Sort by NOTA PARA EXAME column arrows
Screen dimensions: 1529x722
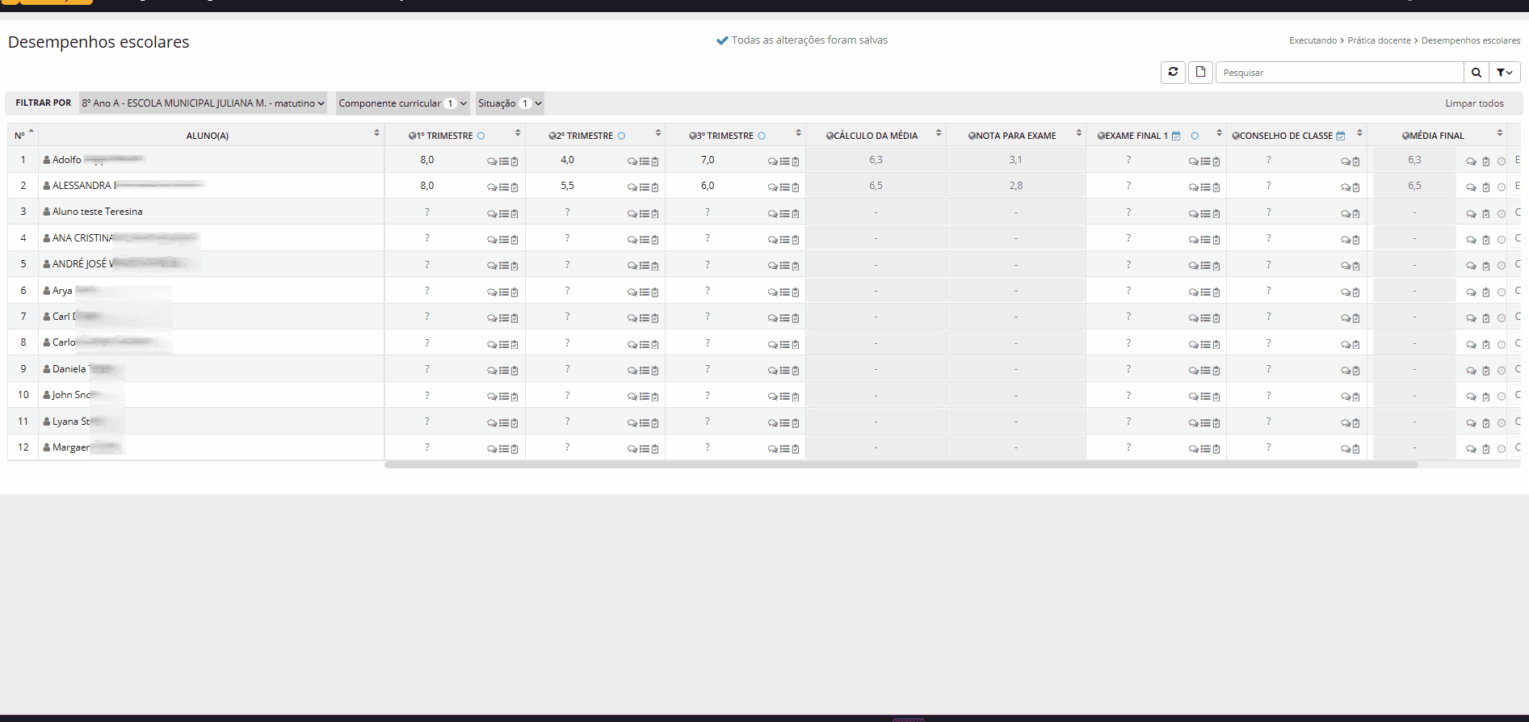tap(1079, 132)
